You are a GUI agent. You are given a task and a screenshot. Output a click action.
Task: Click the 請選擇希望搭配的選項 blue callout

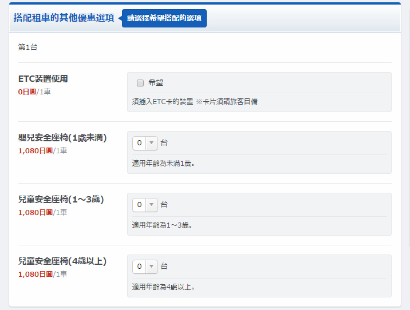164,18
